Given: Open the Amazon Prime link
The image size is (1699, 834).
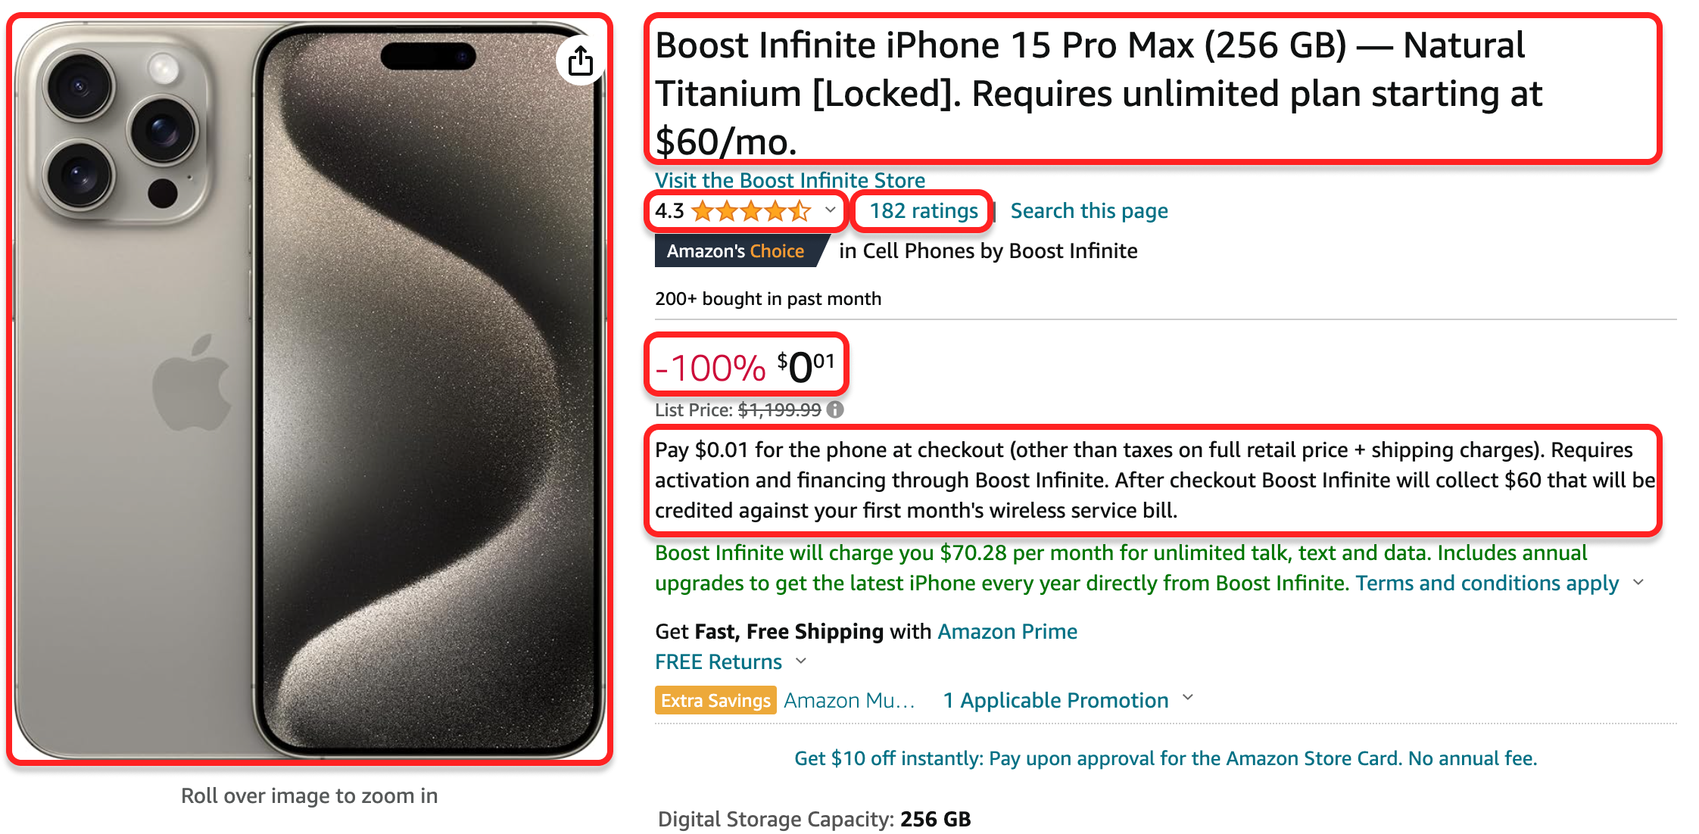Looking at the screenshot, I should (1008, 631).
